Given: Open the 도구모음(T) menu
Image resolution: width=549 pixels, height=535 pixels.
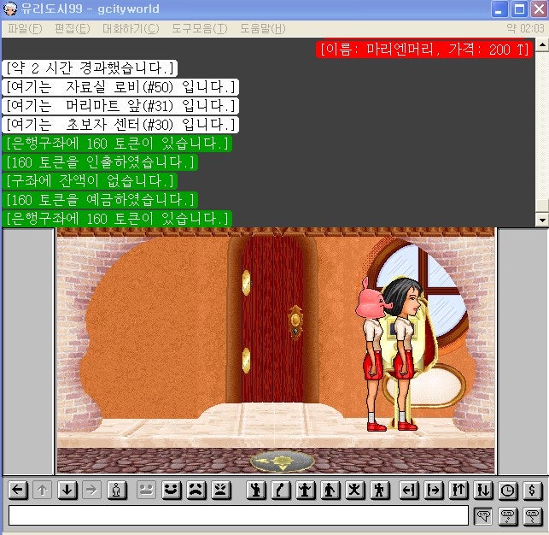Looking at the screenshot, I should (x=199, y=28).
